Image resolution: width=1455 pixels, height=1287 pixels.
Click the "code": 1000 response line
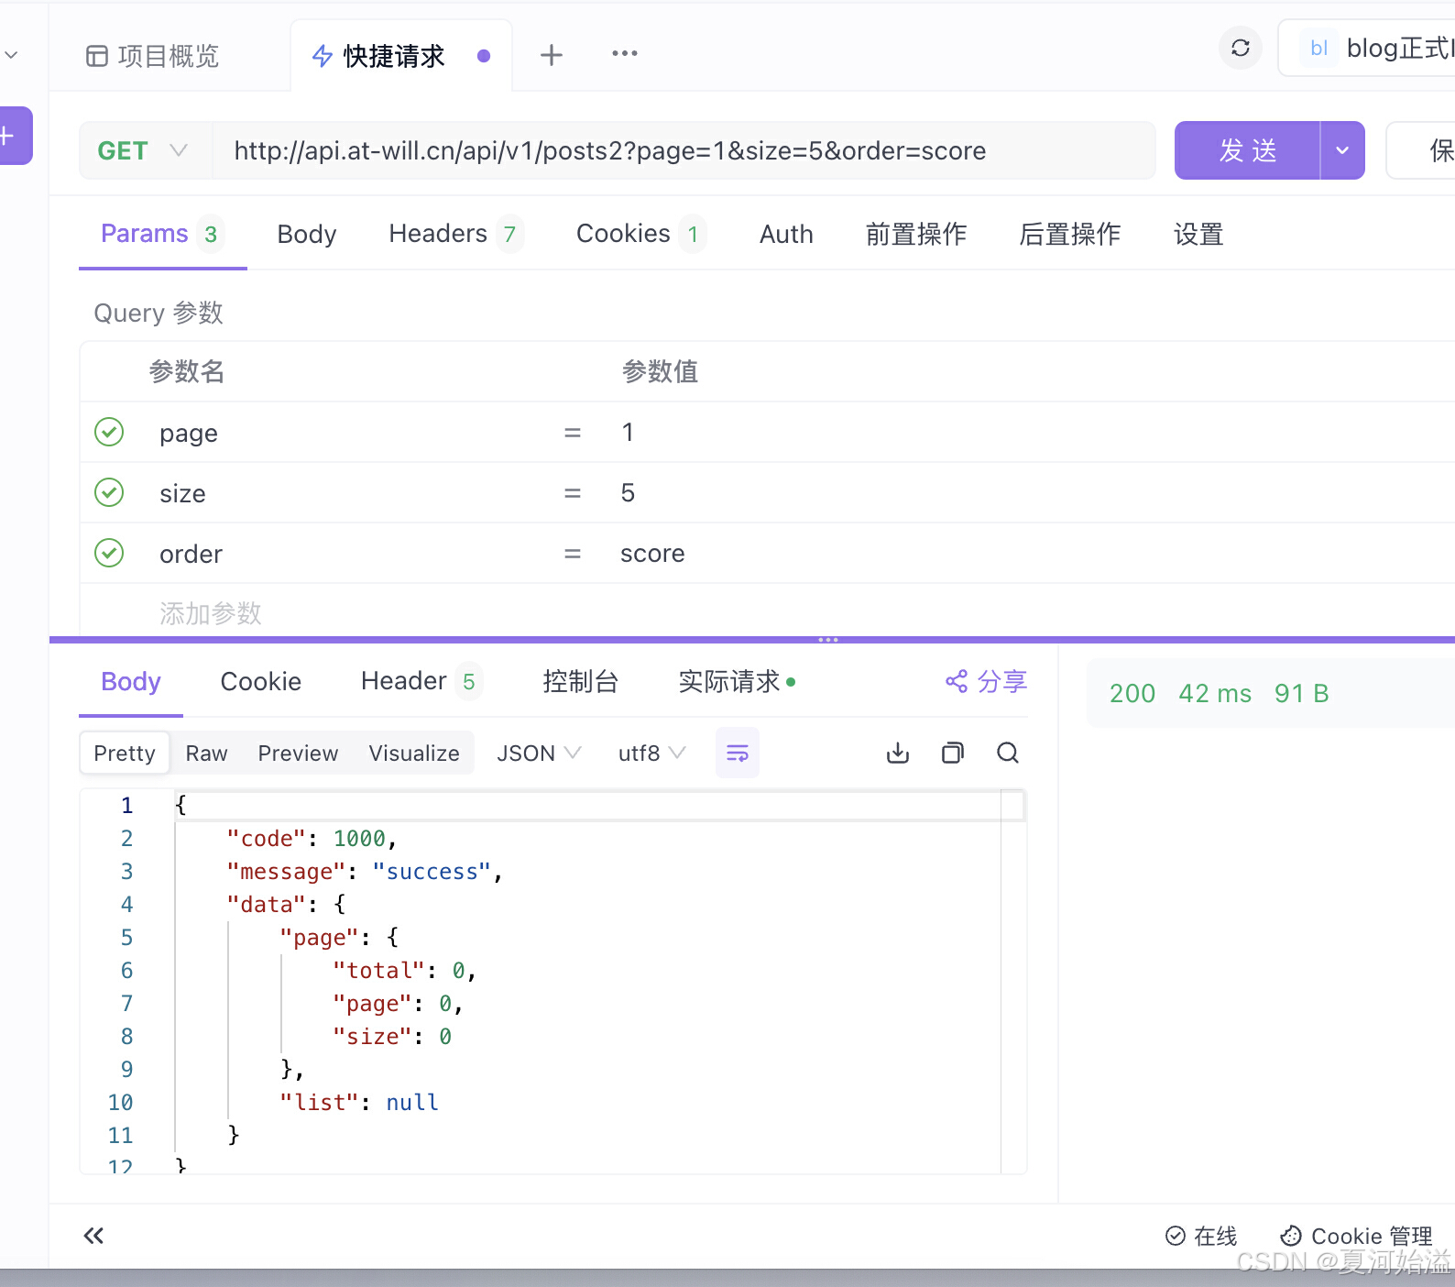coord(312,838)
